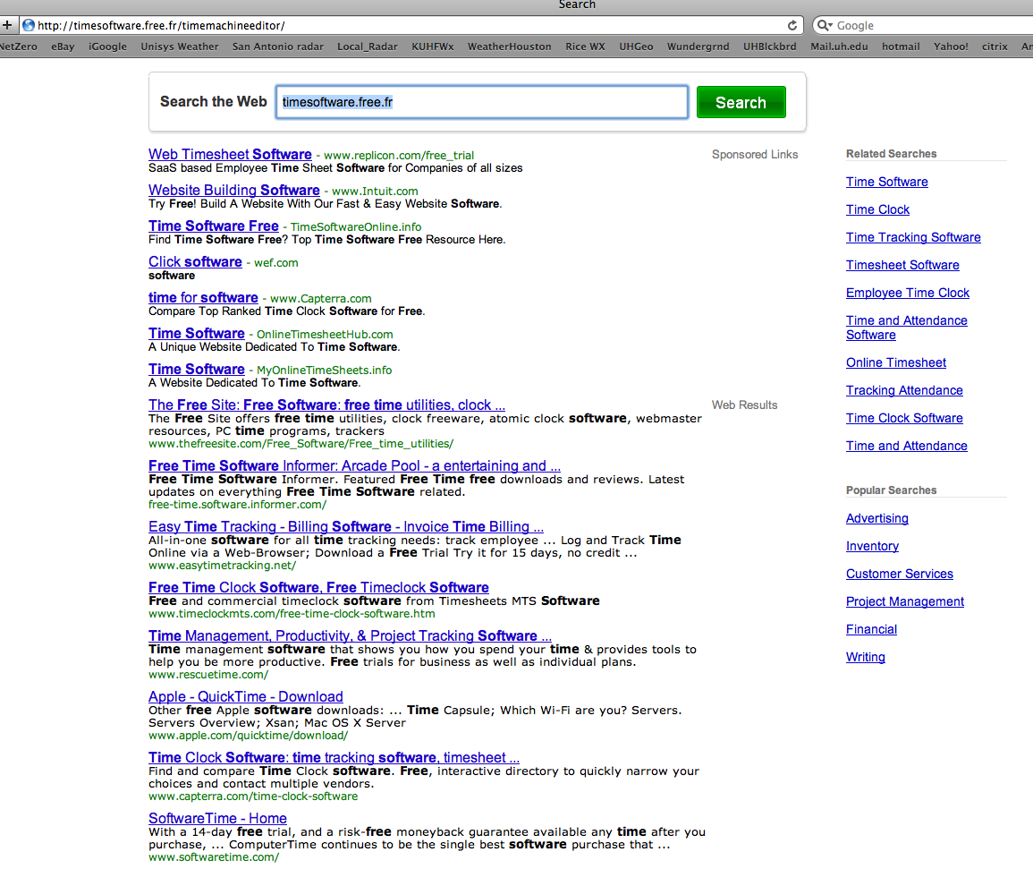
Task: Open the UHGeo bookmark
Action: coord(636,47)
